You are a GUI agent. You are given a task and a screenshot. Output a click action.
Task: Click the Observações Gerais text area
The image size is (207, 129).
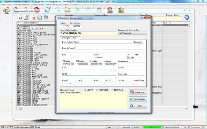click(x=93, y=100)
